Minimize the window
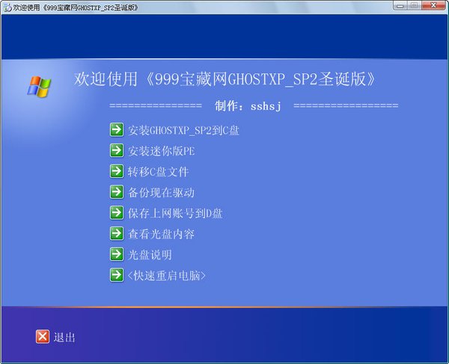449x364 pixels. [x=400, y=5]
